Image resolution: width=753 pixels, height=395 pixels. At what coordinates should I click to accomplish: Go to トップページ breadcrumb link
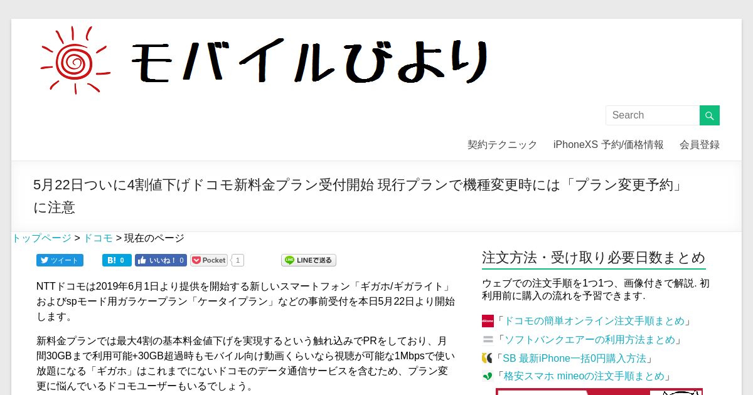tap(41, 238)
